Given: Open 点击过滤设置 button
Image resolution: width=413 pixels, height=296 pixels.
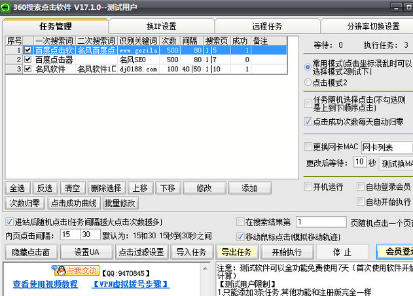Looking at the screenshot, I should tap(141, 252).
